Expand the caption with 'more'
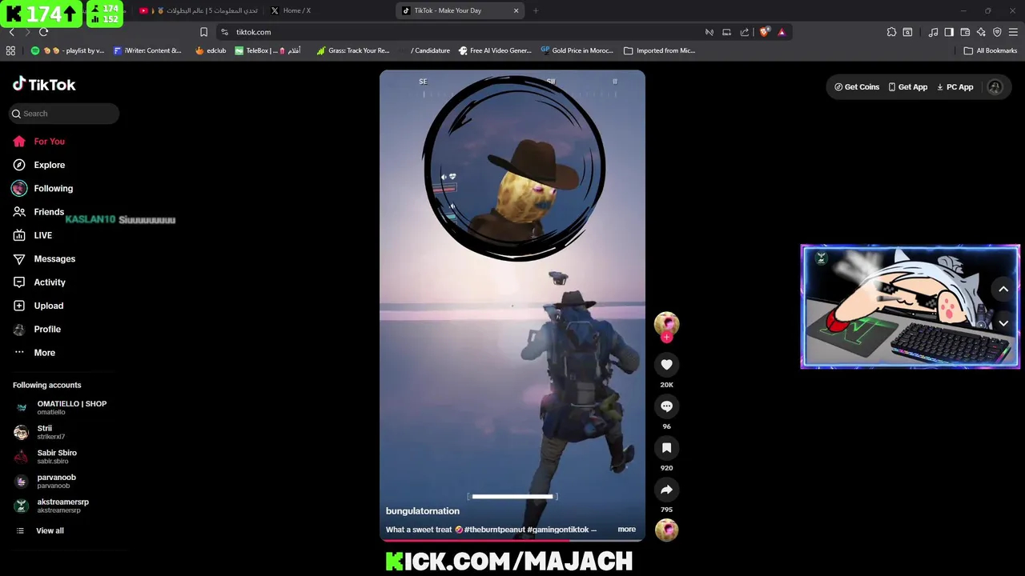The image size is (1025, 576). [626, 530]
